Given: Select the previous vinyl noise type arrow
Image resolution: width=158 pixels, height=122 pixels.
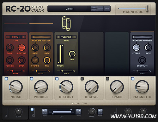Looking at the screenshot, I should [x=8, y=37].
